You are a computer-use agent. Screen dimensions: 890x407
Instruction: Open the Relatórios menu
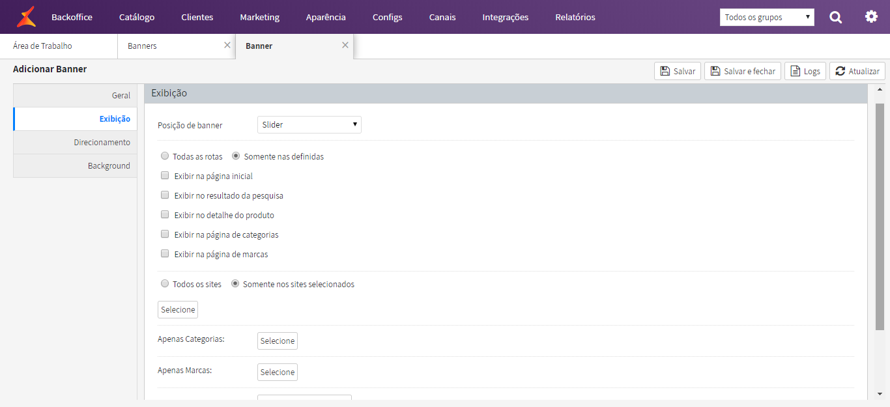[x=575, y=17]
